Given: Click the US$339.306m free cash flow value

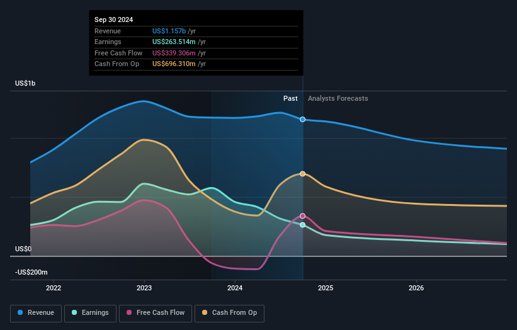Looking at the screenshot, I should coord(174,53).
